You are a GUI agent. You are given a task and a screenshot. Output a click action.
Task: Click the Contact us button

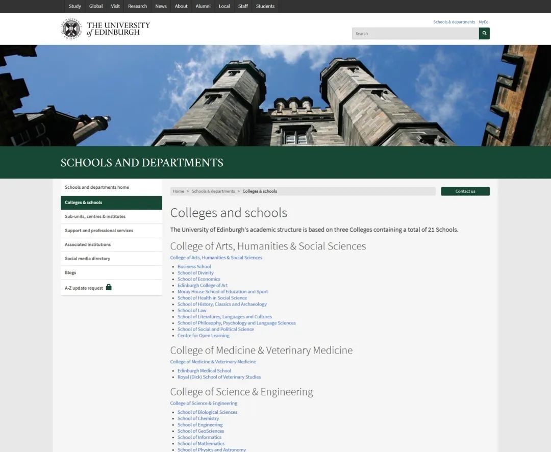click(465, 191)
